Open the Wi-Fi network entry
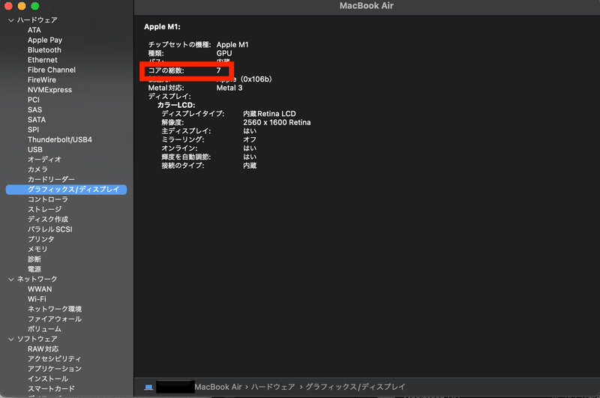Viewport: 600px width, 398px height. [37, 299]
